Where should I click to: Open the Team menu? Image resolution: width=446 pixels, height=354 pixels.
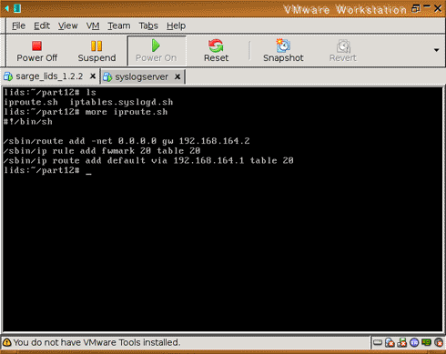(x=119, y=25)
